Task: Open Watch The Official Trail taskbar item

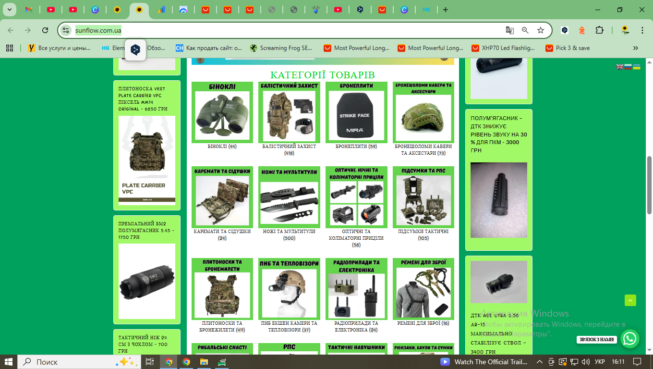Action: click(484, 362)
